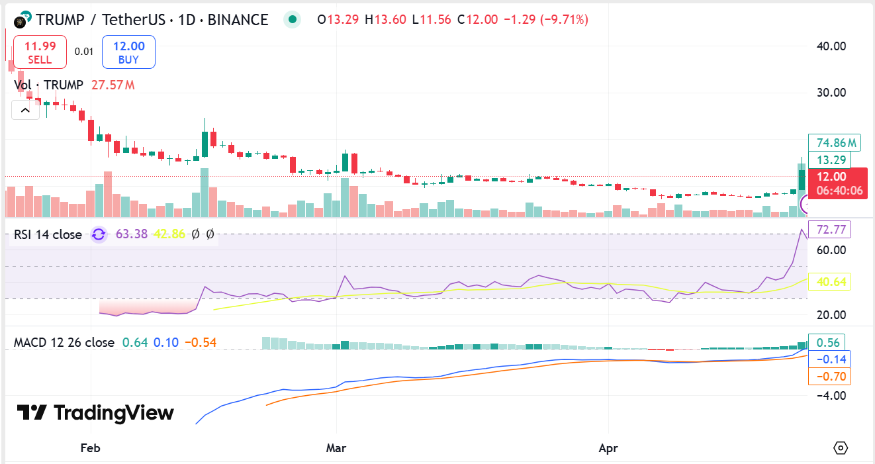Viewport: 875px width, 464px height.
Task: Click the RSI refresh cycle icon
Action: (x=99, y=234)
